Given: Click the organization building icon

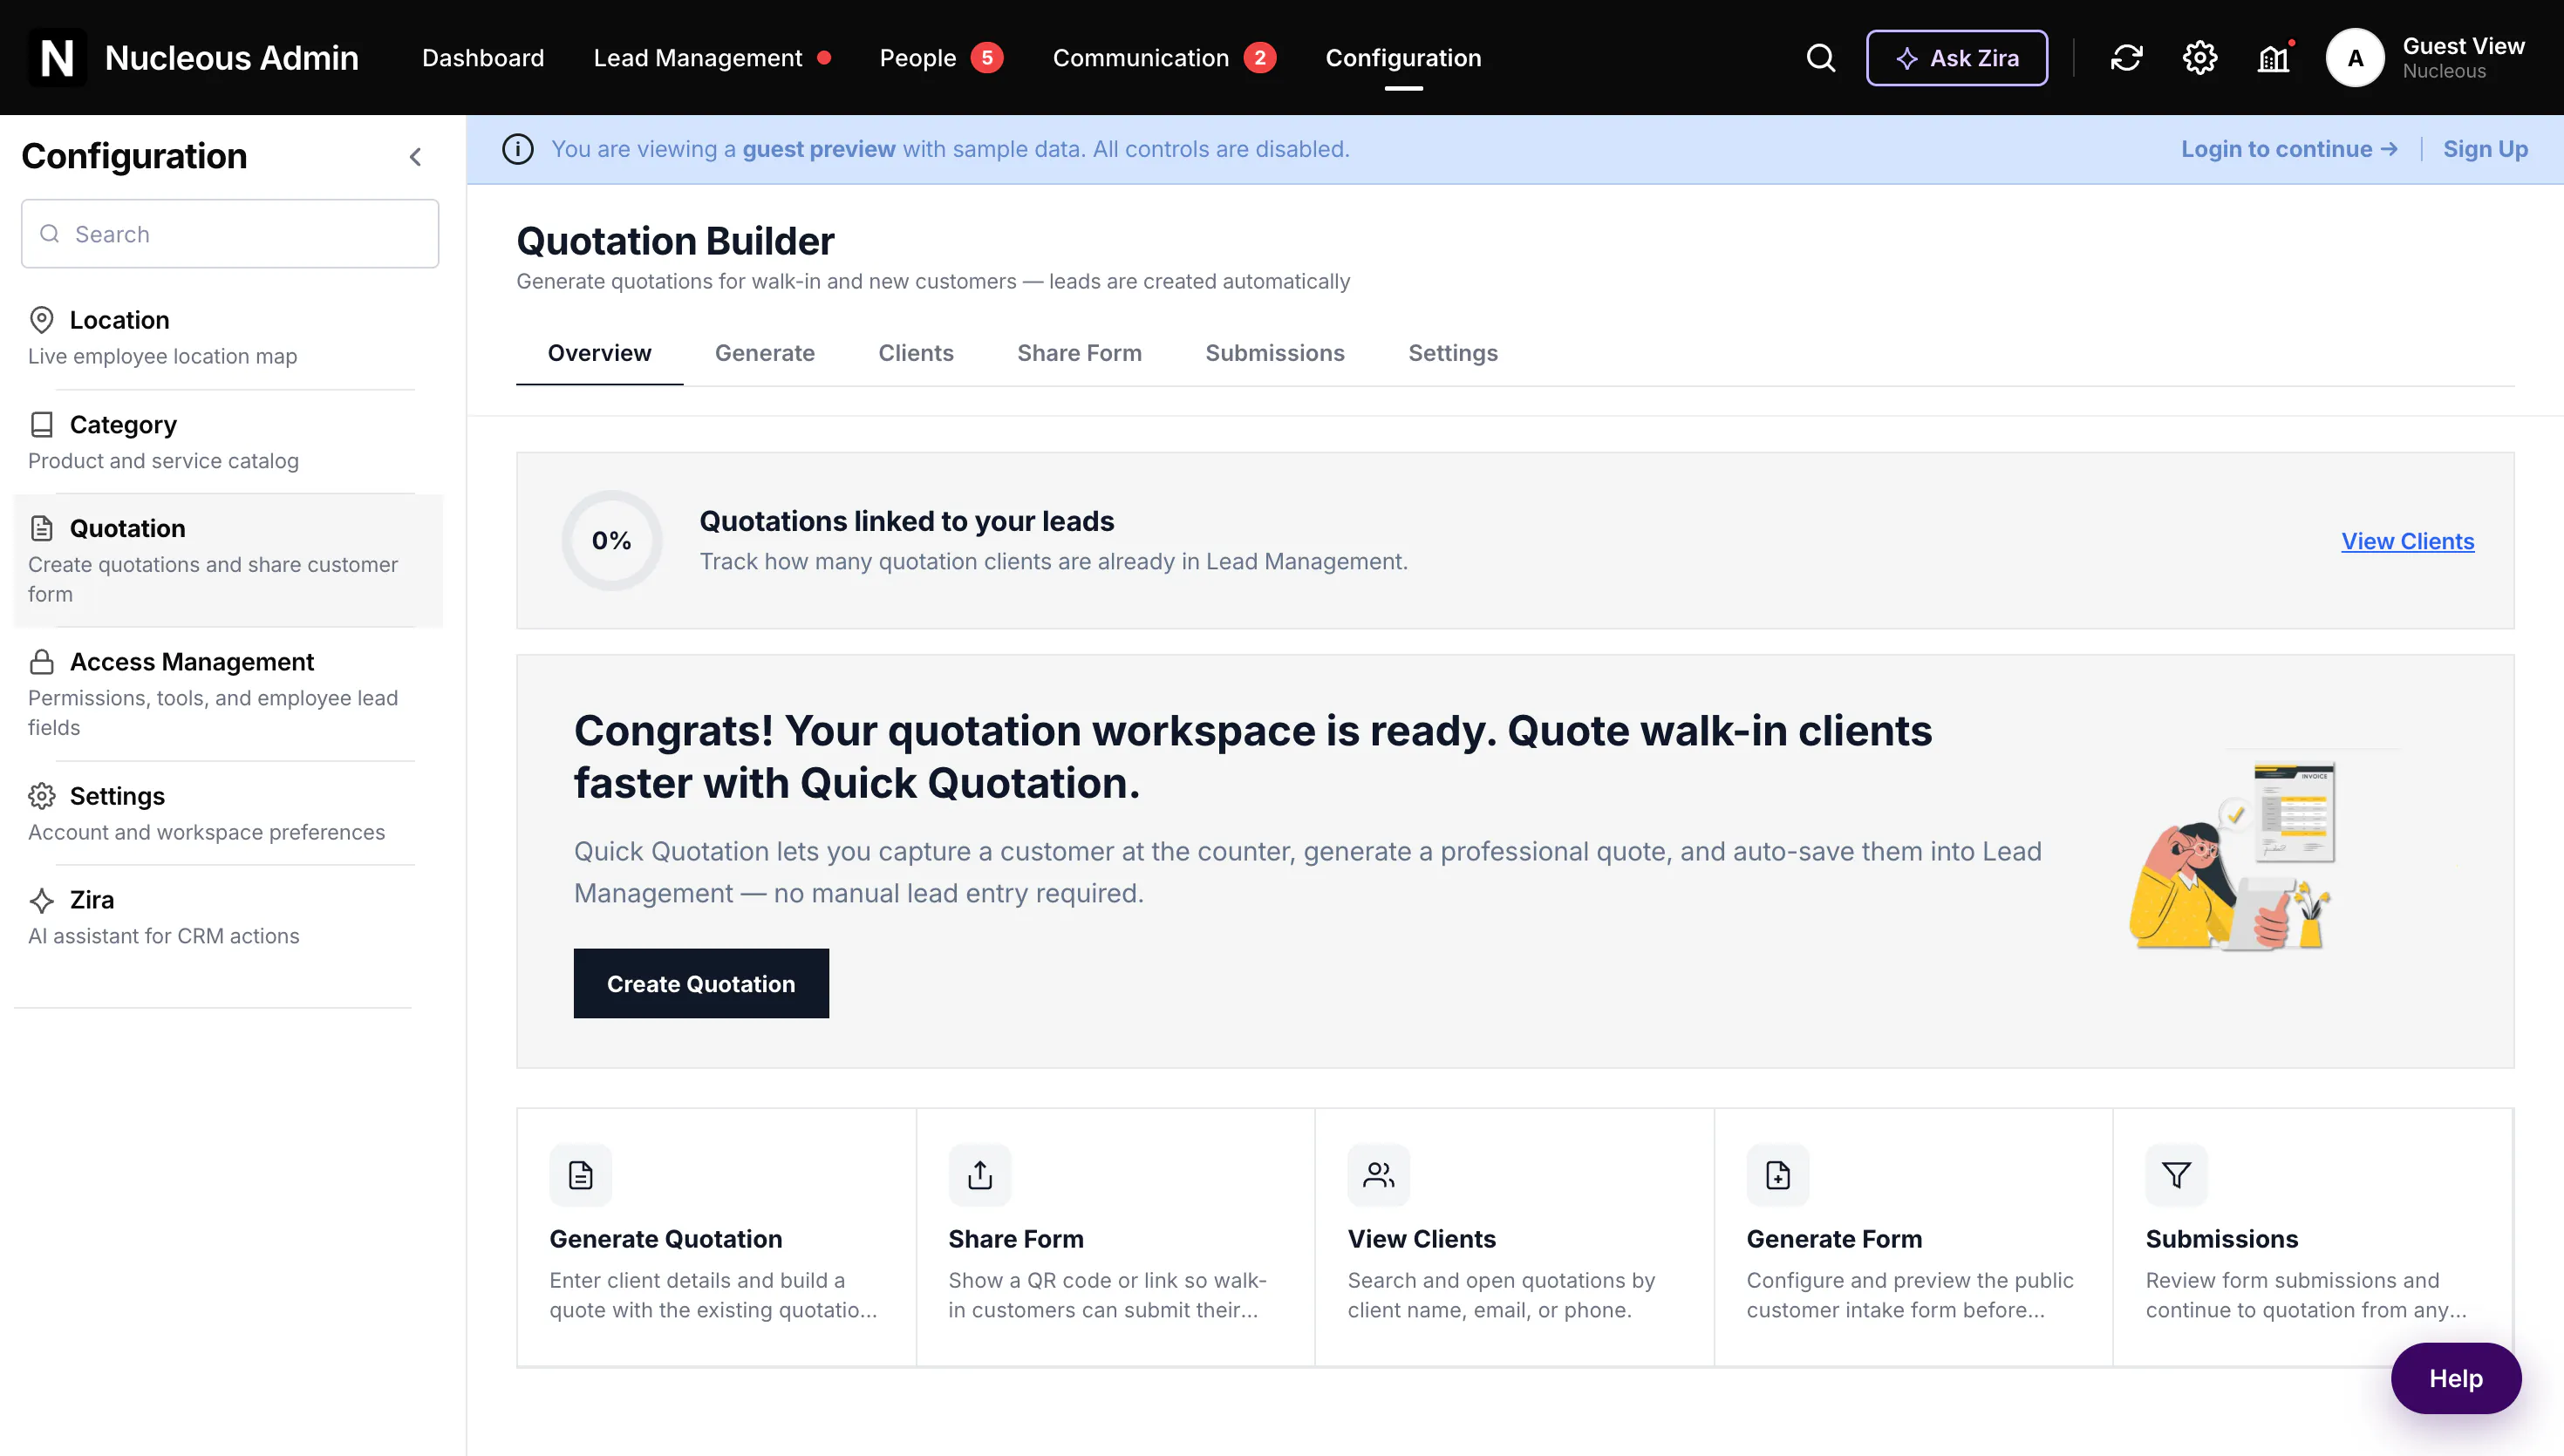Looking at the screenshot, I should click(x=2274, y=58).
